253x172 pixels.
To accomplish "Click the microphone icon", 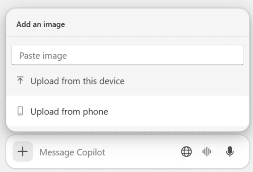I will coord(229,152).
